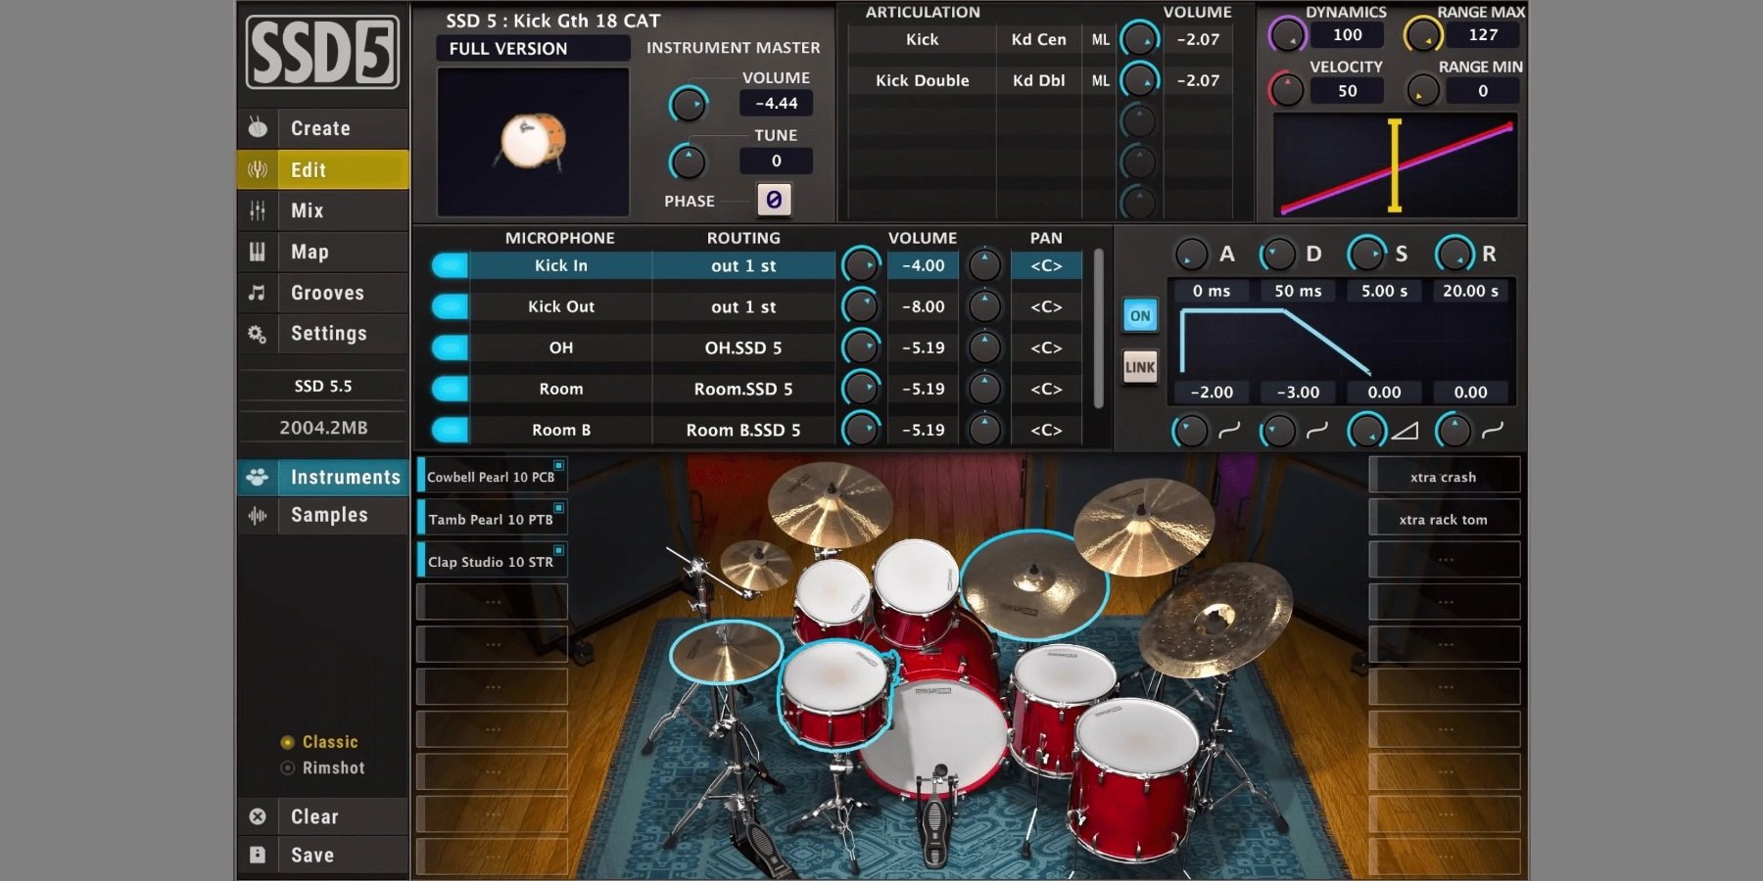
Task: Open the OH.SSD 5 routing selector
Action: click(743, 348)
